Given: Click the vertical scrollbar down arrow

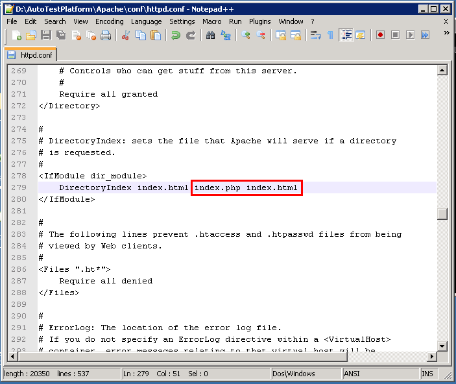Looking at the screenshot, I should click(x=442, y=346).
